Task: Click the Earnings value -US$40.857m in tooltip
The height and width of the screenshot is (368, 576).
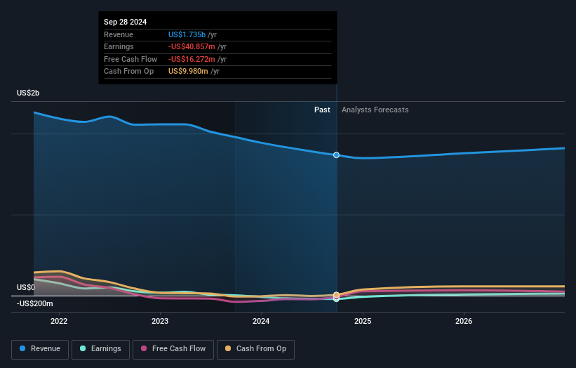Action: point(192,46)
